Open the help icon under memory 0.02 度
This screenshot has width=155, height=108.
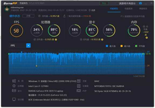point(147,38)
